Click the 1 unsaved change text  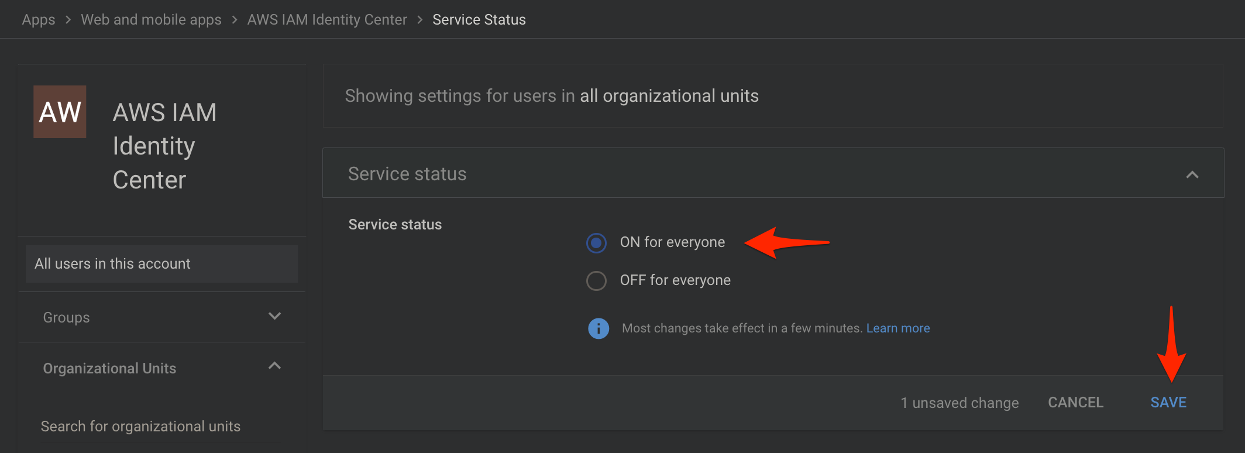[959, 403]
